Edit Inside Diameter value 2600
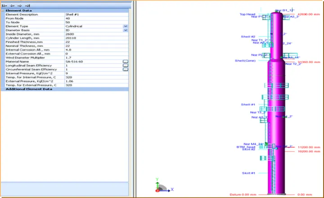 96,34
